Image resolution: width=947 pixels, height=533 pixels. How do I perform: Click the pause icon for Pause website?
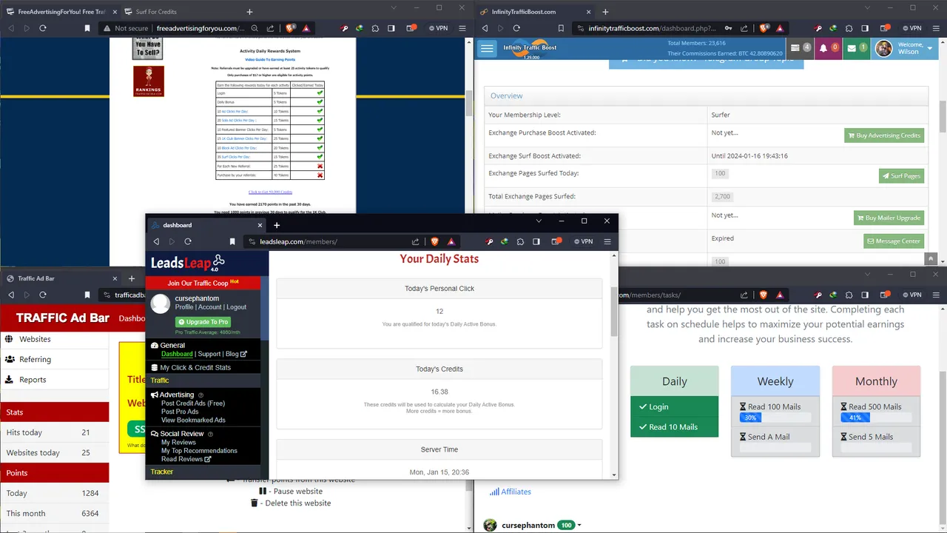(263, 491)
